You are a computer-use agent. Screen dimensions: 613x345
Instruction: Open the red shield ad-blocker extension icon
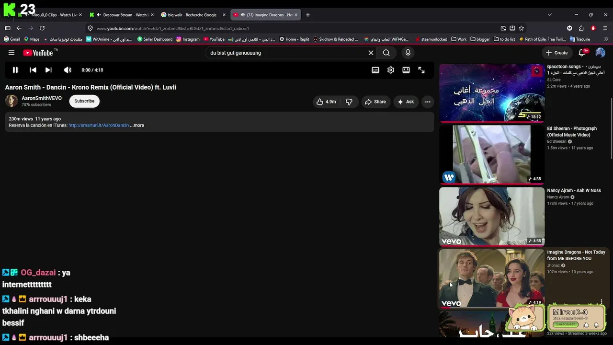coord(593,28)
